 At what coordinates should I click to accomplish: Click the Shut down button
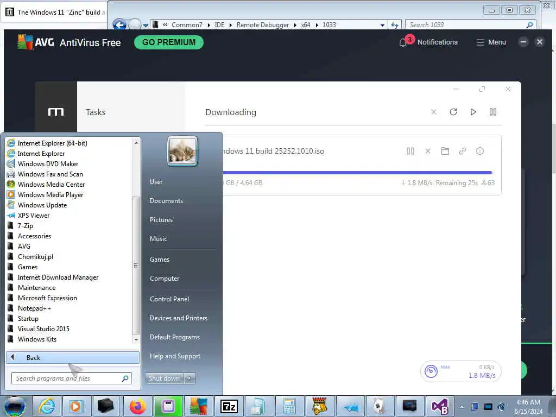164,378
